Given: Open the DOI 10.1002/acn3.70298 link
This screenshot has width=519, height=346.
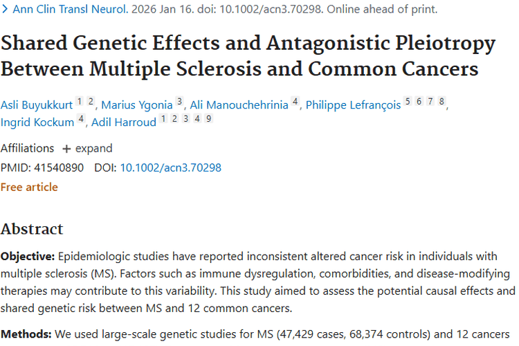Looking at the screenshot, I should (x=170, y=167).
